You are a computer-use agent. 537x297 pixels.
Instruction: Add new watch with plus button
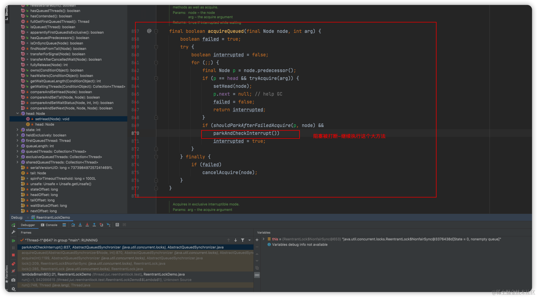(x=257, y=240)
